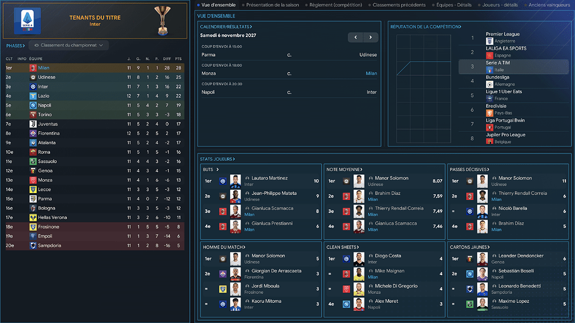575x323 pixels.
Task: Click the Juventus club badge in standings
Action: tap(33, 124)
